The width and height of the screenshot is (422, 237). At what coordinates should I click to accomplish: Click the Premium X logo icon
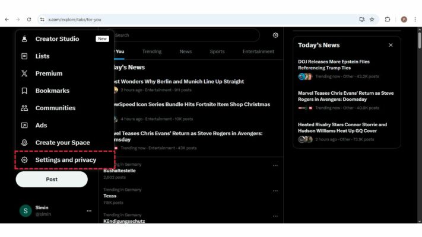pos(24,73)
